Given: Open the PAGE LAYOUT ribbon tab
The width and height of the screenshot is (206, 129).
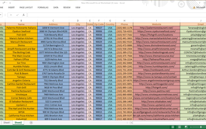Looking at the screenshot, I should [x=26, y=8].
